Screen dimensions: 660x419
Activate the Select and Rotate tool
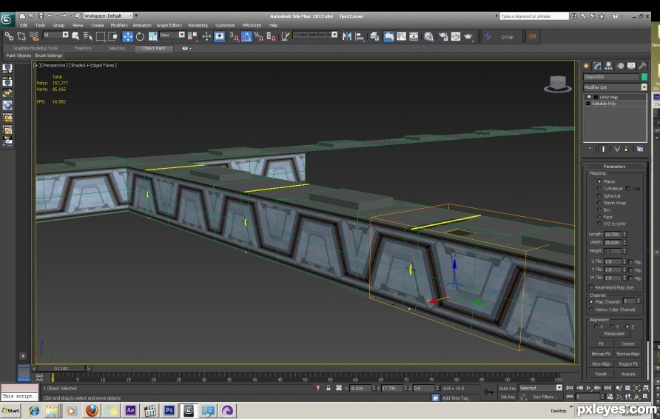click(x=140, y=36)
